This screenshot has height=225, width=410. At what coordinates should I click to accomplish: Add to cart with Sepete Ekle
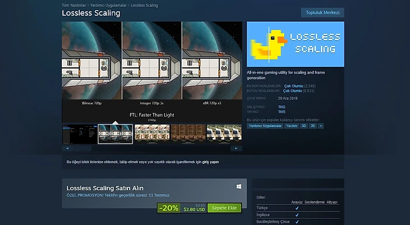pyautogui.click(x=224, y=208)
